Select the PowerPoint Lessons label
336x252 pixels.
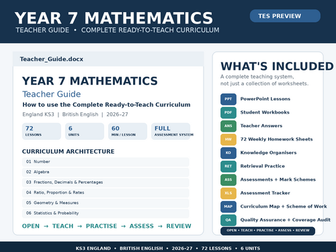pyautogui.click(x=265, y=99)
